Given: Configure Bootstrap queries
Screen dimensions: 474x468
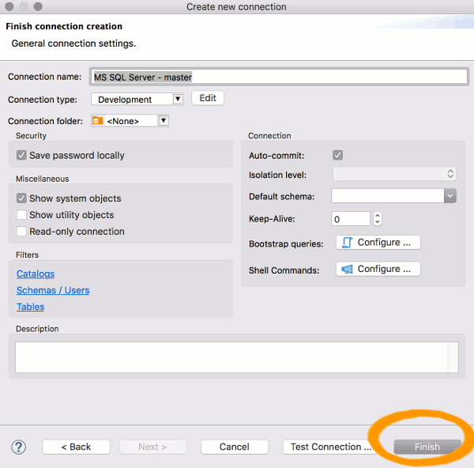Looking at the screenshot, I should 378,243.
